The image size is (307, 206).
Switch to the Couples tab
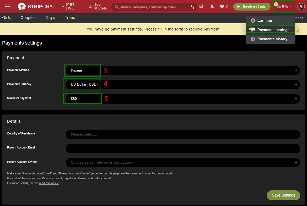(28, 18)
